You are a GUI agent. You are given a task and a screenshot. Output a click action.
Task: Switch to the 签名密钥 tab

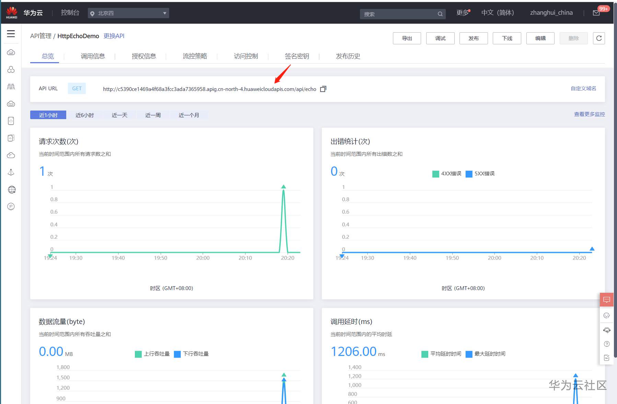pos(297,56)
